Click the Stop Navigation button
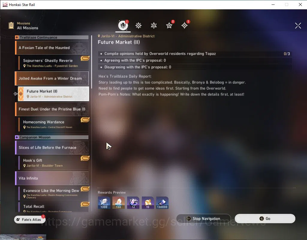This screenshot has width=307, height=240. click(x=204, y=218)
